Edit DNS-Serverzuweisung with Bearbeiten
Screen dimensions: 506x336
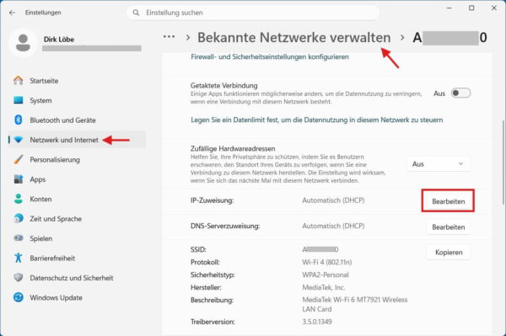448,227
